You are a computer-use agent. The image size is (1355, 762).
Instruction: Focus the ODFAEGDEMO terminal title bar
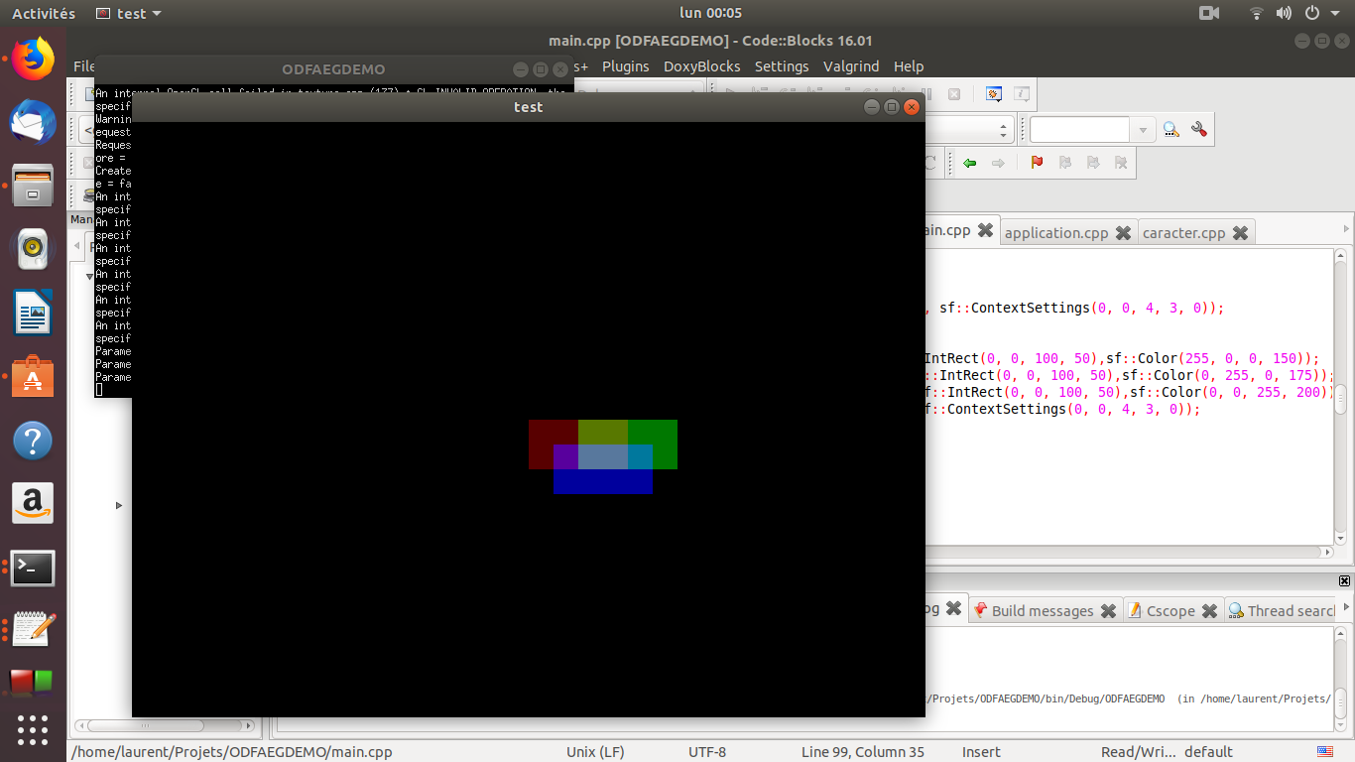click(x=333, y=69)
